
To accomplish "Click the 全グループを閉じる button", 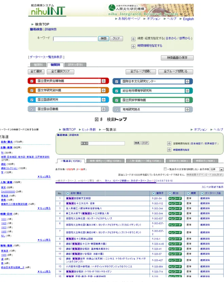I will 175,72.
